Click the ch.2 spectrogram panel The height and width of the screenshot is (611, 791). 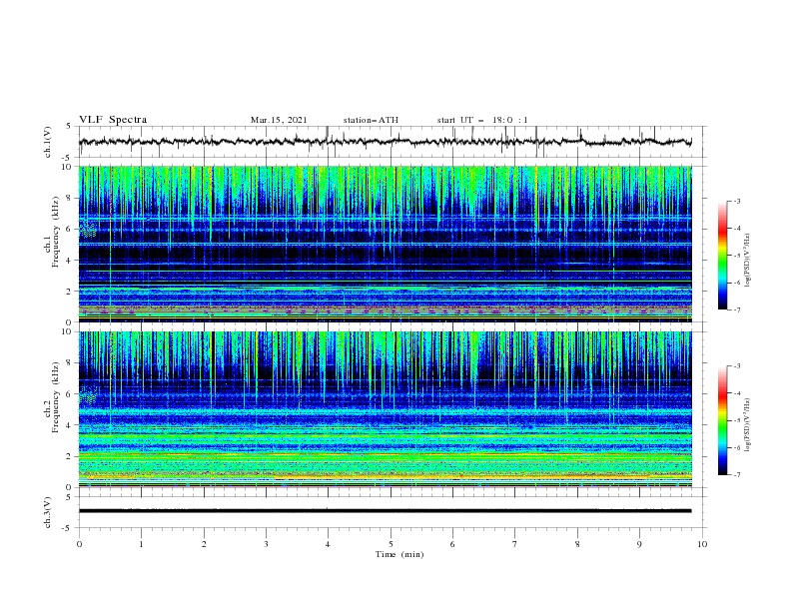pos(385,409)
